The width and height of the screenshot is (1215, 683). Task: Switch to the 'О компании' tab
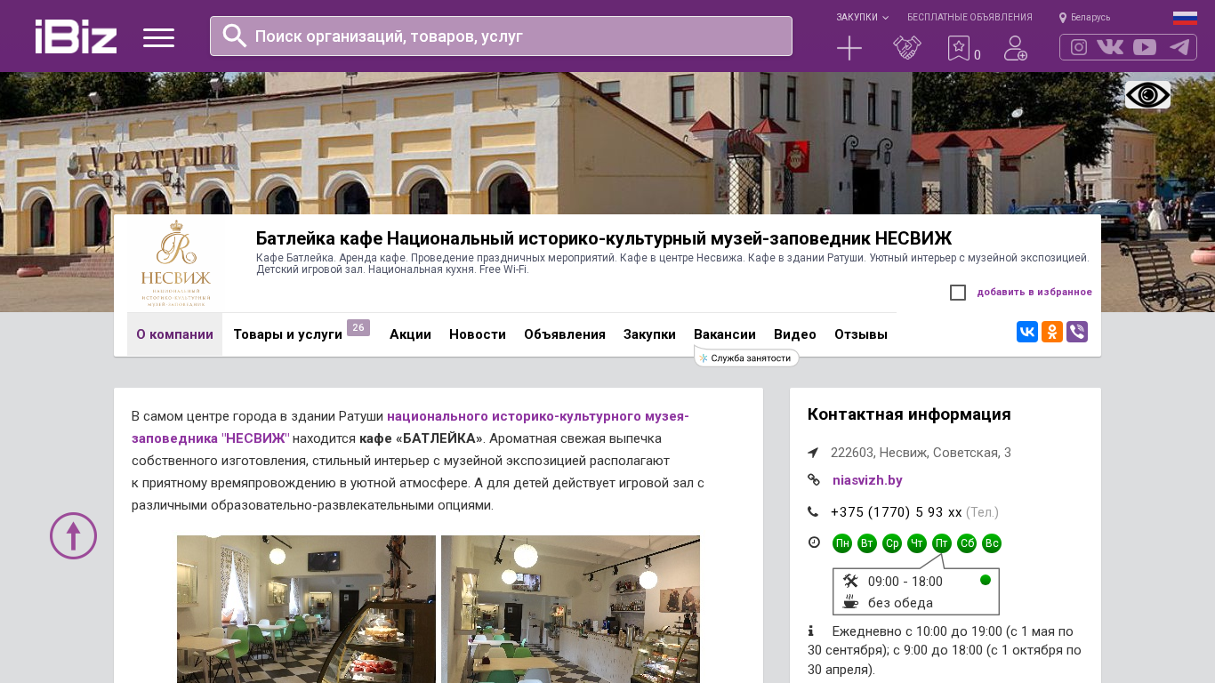(x=174, y=334)
